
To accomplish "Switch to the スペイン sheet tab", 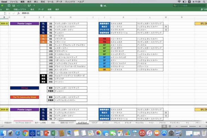I will pyautogui.click(x=106, y=123).
